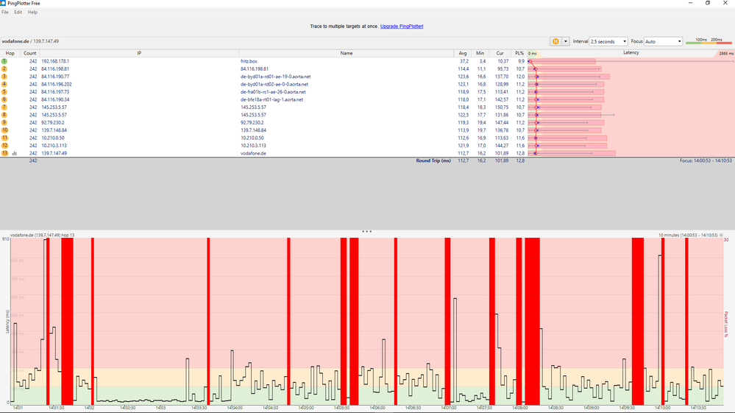
Task: Open the Interval 2,5 seconds dropdown
Action: (608, 41)
